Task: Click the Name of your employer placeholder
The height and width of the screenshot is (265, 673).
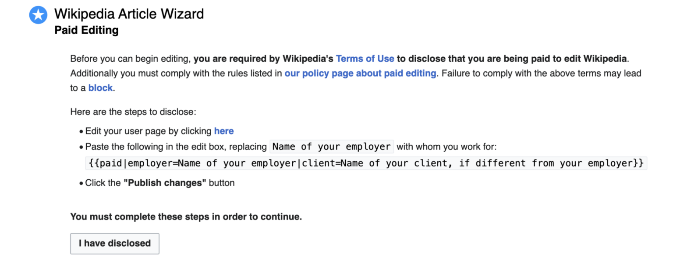Action: [331, 146]
